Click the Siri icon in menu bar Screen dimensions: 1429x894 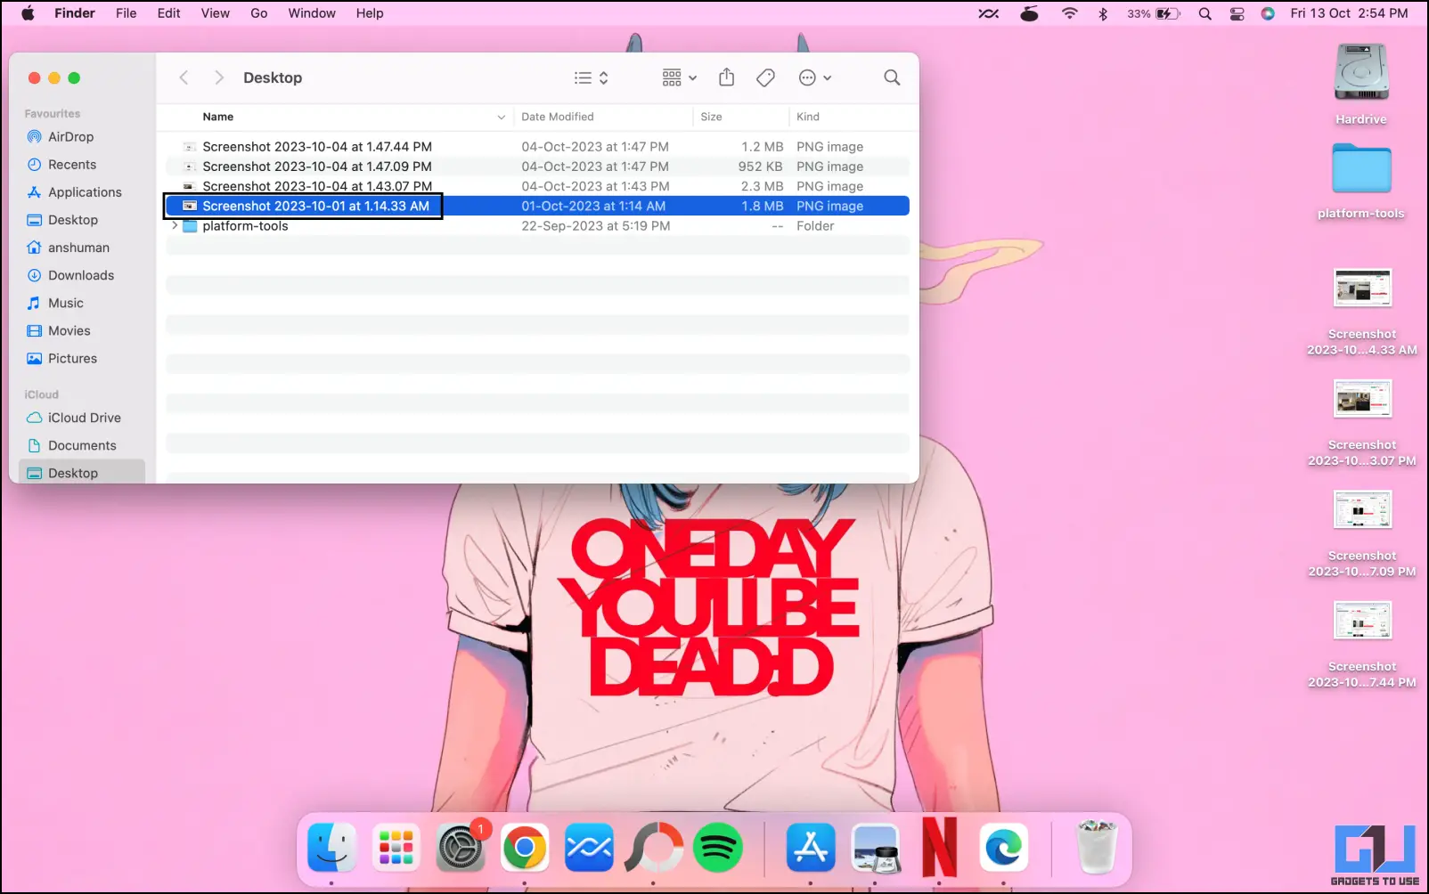(x=1268, y=13)
